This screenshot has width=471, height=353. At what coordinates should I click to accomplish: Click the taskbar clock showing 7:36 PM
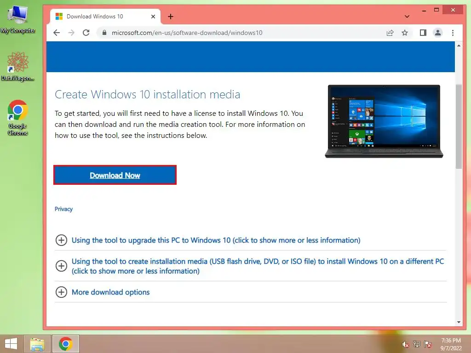[x=451, y=344]
